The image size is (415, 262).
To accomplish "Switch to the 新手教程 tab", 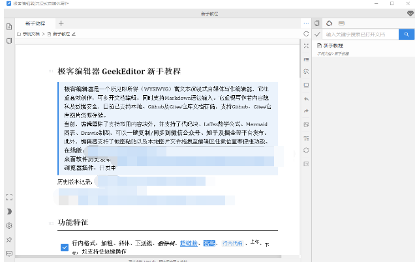I will click(35, 23).
